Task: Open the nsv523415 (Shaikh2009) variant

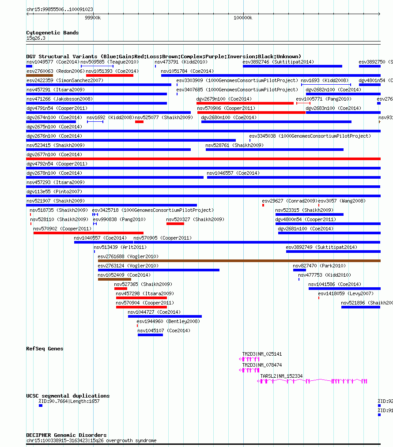Action: coord(108,150)
